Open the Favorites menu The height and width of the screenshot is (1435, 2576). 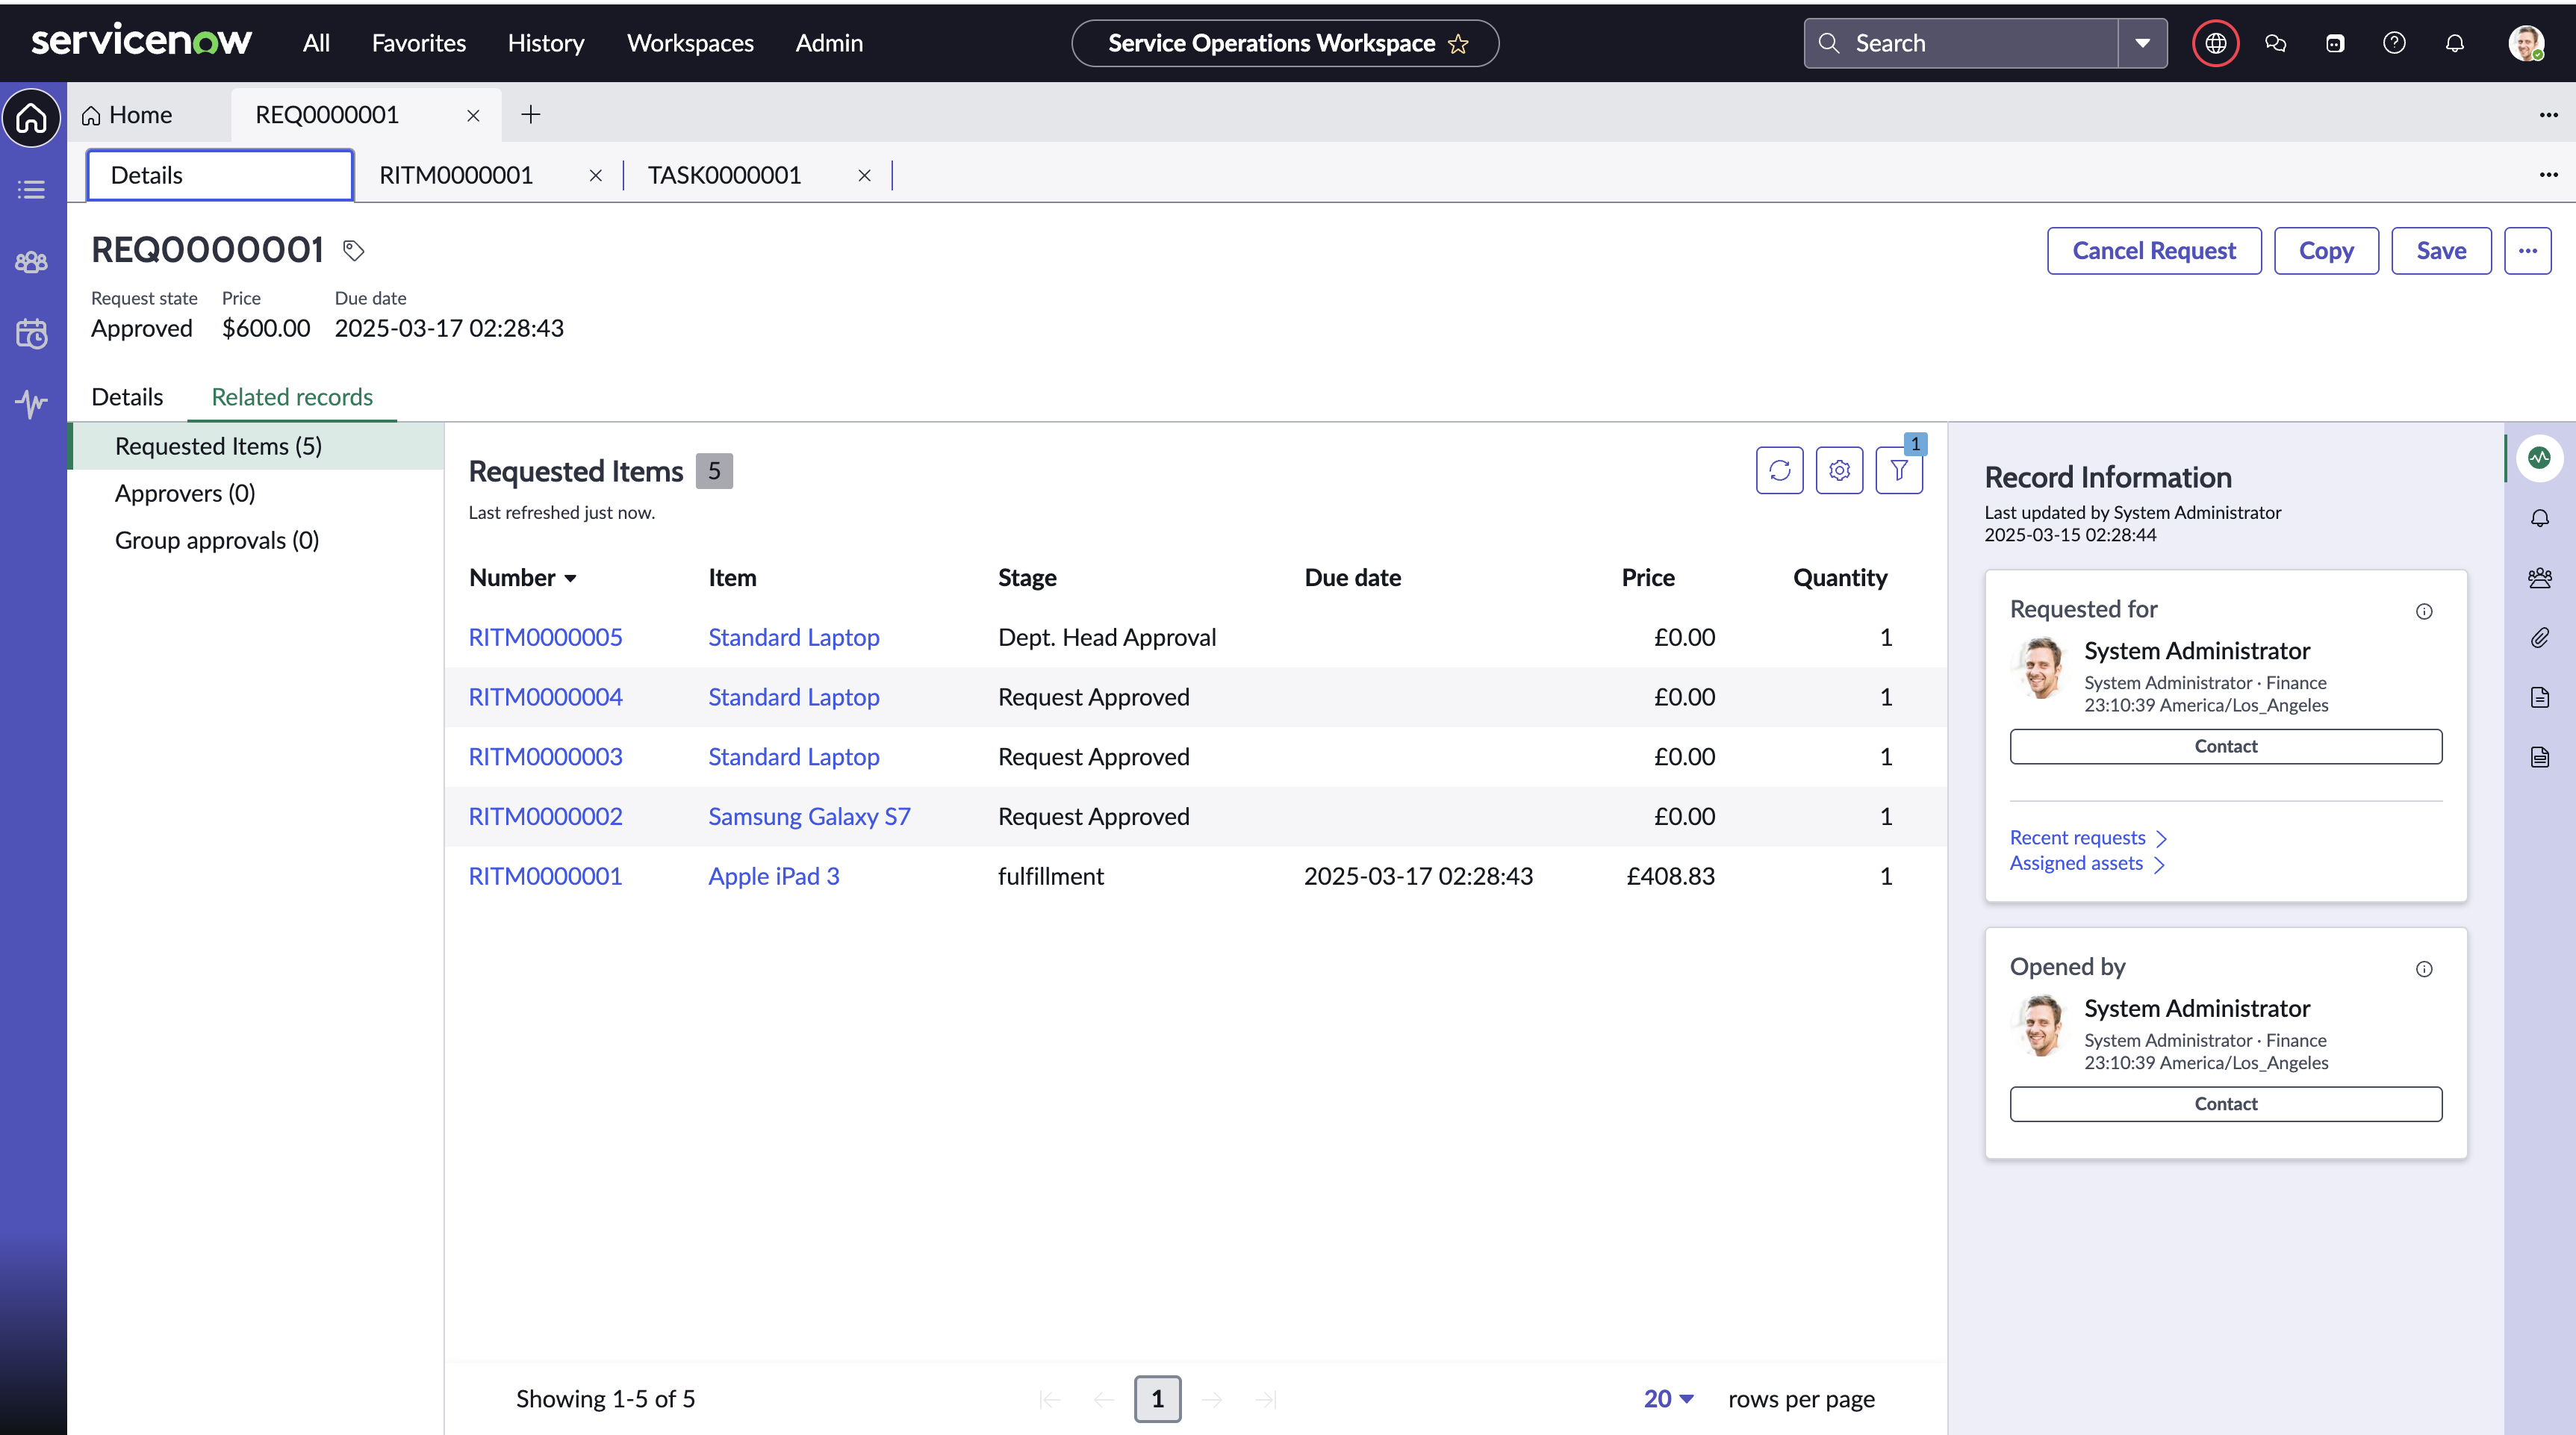coord(419,43)
